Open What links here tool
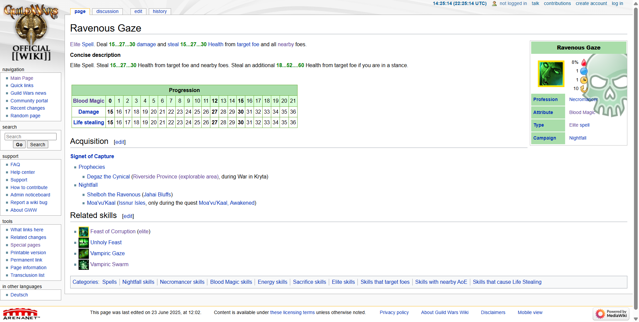Image resolution: width=639 pixels, height=322 pixels. pos(27,230)
